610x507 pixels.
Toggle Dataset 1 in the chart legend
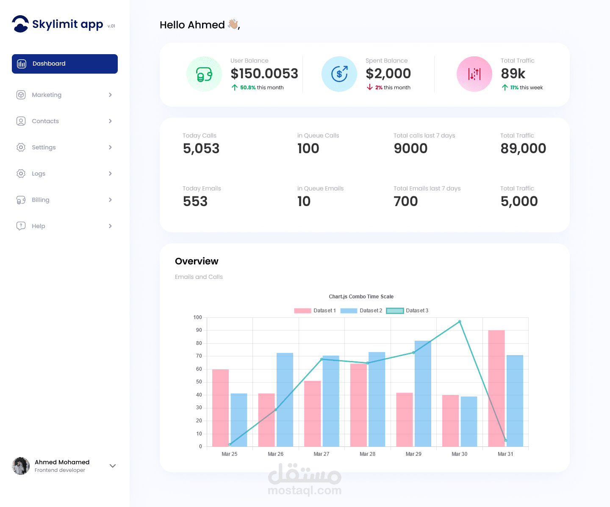[x=315, y=311]
